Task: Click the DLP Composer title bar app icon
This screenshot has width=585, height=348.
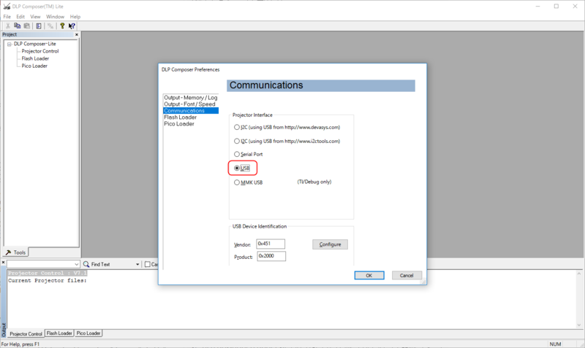Action: pos(7,7)
